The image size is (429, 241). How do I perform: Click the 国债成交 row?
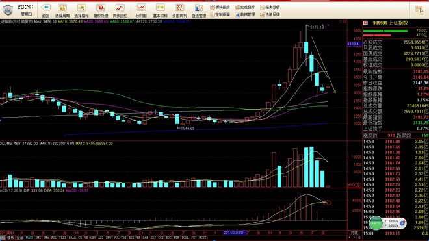(396, 54)
